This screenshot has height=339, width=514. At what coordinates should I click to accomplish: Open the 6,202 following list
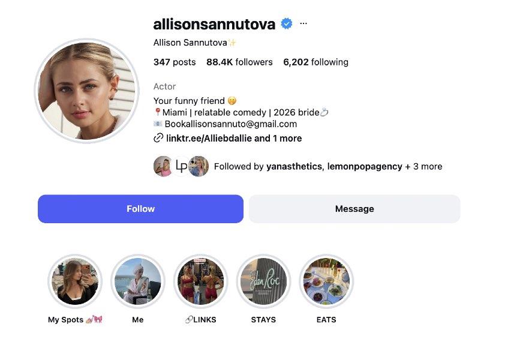tap(315, 62)
